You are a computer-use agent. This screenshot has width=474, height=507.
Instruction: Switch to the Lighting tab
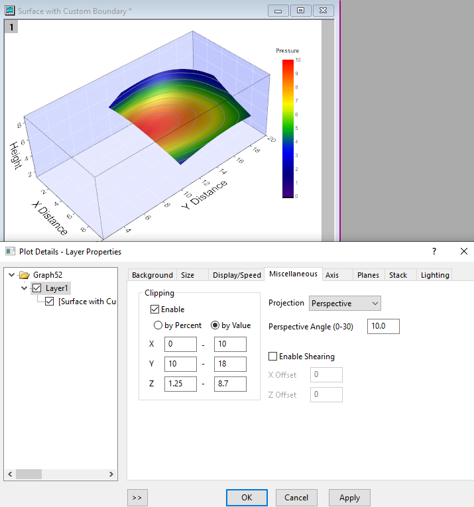pos(435,275)
